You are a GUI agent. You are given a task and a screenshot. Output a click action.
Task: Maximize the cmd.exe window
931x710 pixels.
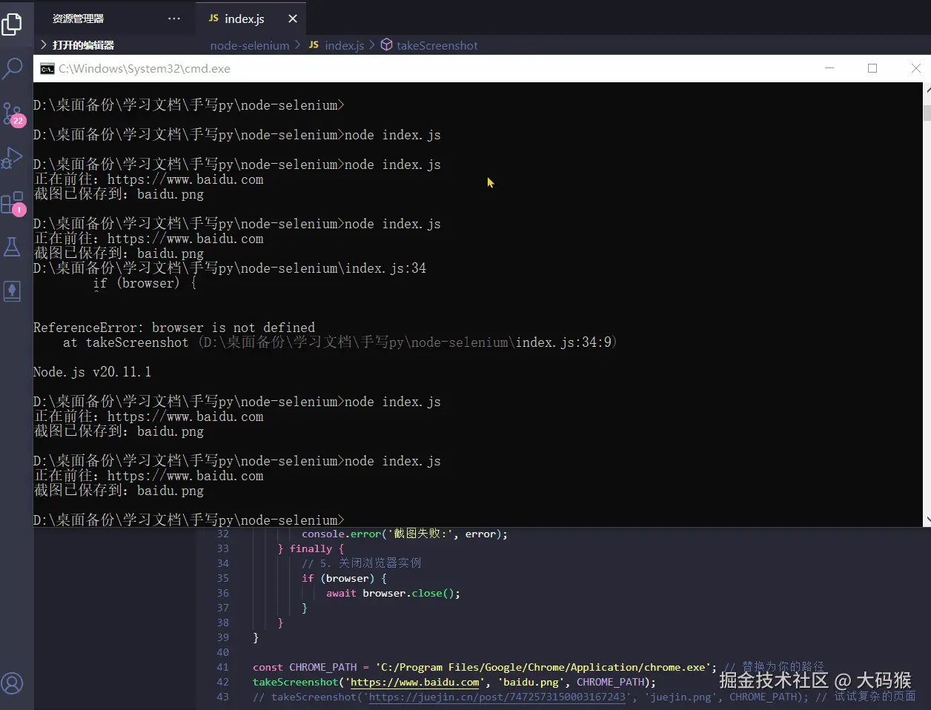click(872, 68)
